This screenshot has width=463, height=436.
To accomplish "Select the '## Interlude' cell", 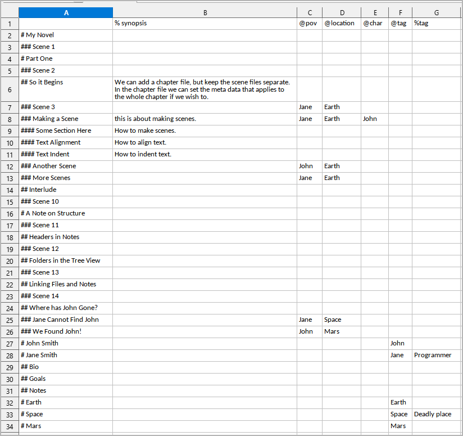I will point(66,190).
